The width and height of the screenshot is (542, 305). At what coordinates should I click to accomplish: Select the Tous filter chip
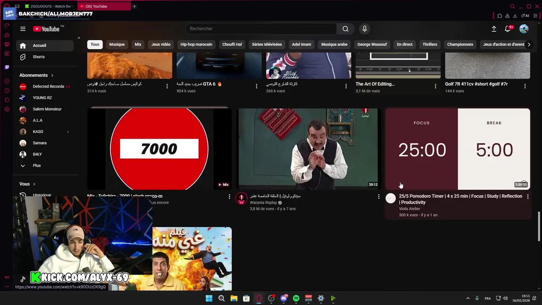[95, 44]
